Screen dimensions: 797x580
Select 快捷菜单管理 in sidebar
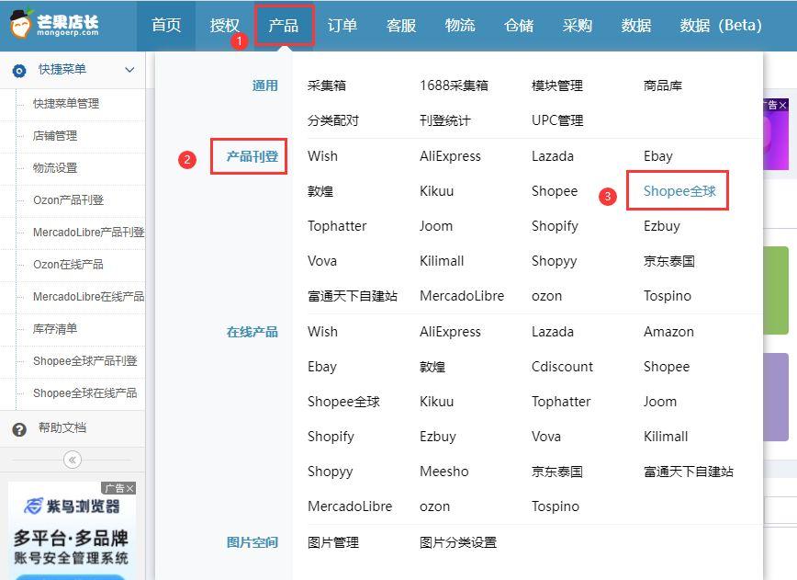pos(66,104)
